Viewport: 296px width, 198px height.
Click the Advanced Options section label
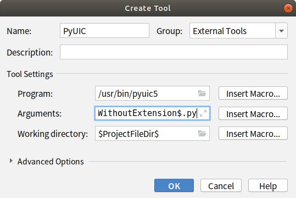[x=51, y=162]
